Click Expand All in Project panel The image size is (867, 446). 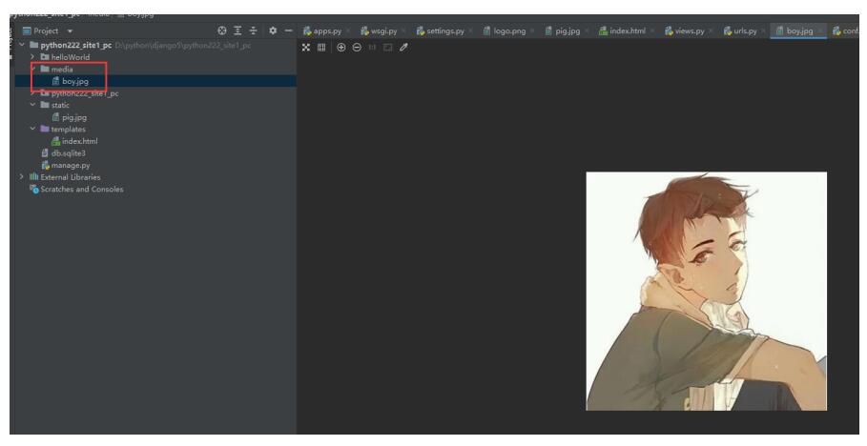(x=238, y=31)
